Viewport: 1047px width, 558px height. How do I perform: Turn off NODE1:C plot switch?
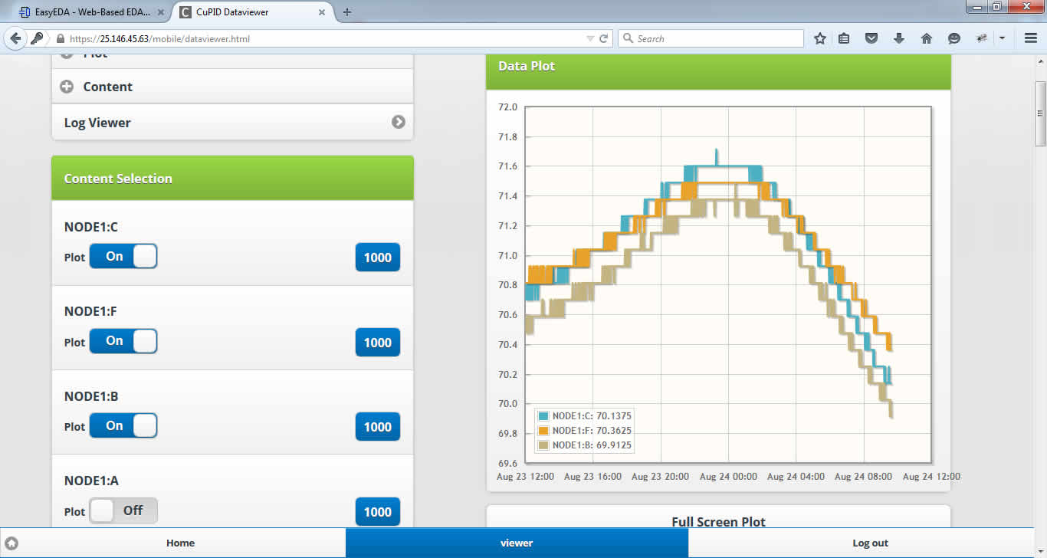point(123,256)
